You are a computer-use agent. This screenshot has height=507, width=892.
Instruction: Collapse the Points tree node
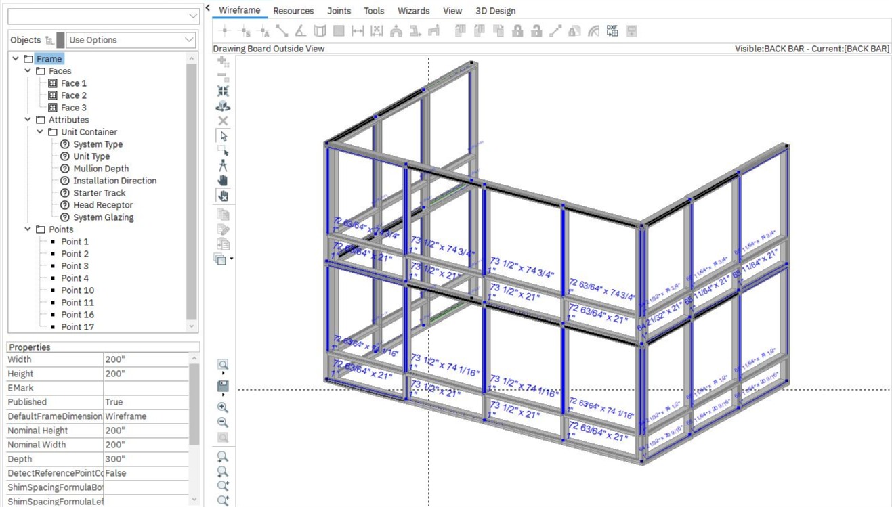click(x=28, y=229)
